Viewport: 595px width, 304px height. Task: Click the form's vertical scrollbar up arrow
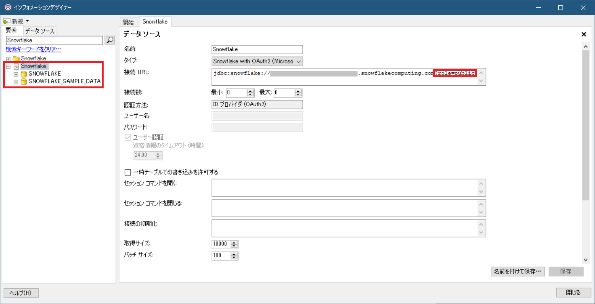coord(586,47)
